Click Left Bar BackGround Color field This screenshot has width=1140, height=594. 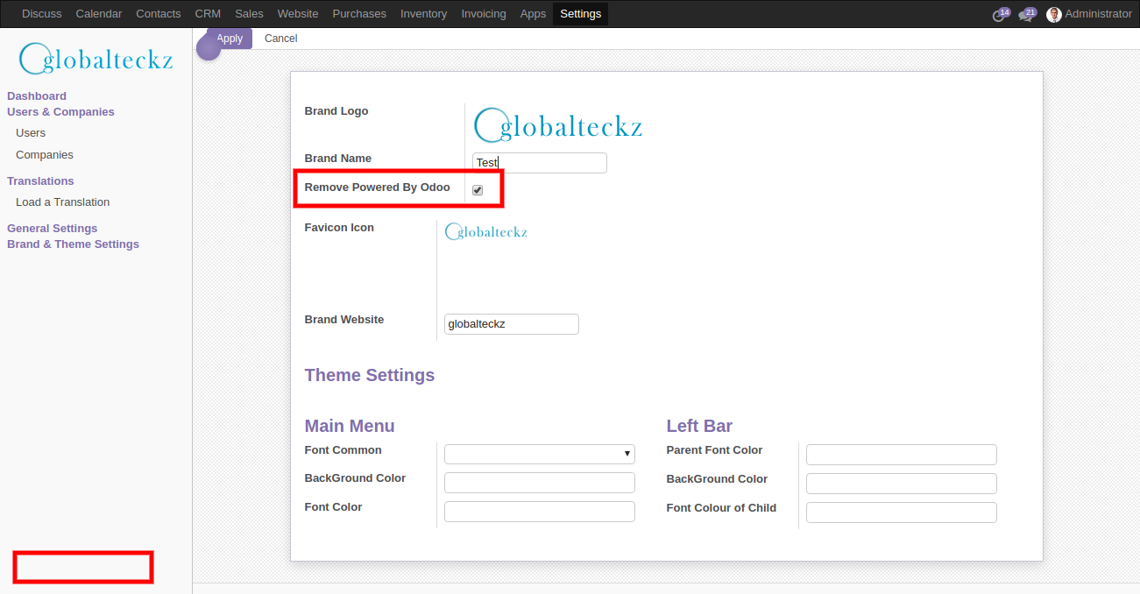click(x=902, y=484)
